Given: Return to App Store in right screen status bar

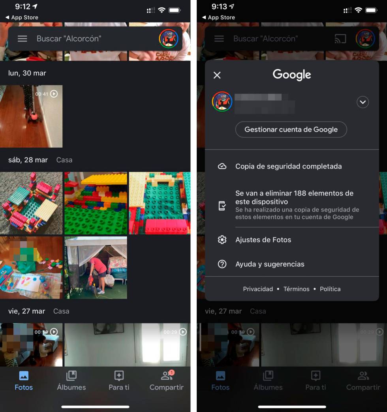Looking at the screenshot, I should click(x=218, y=17).
